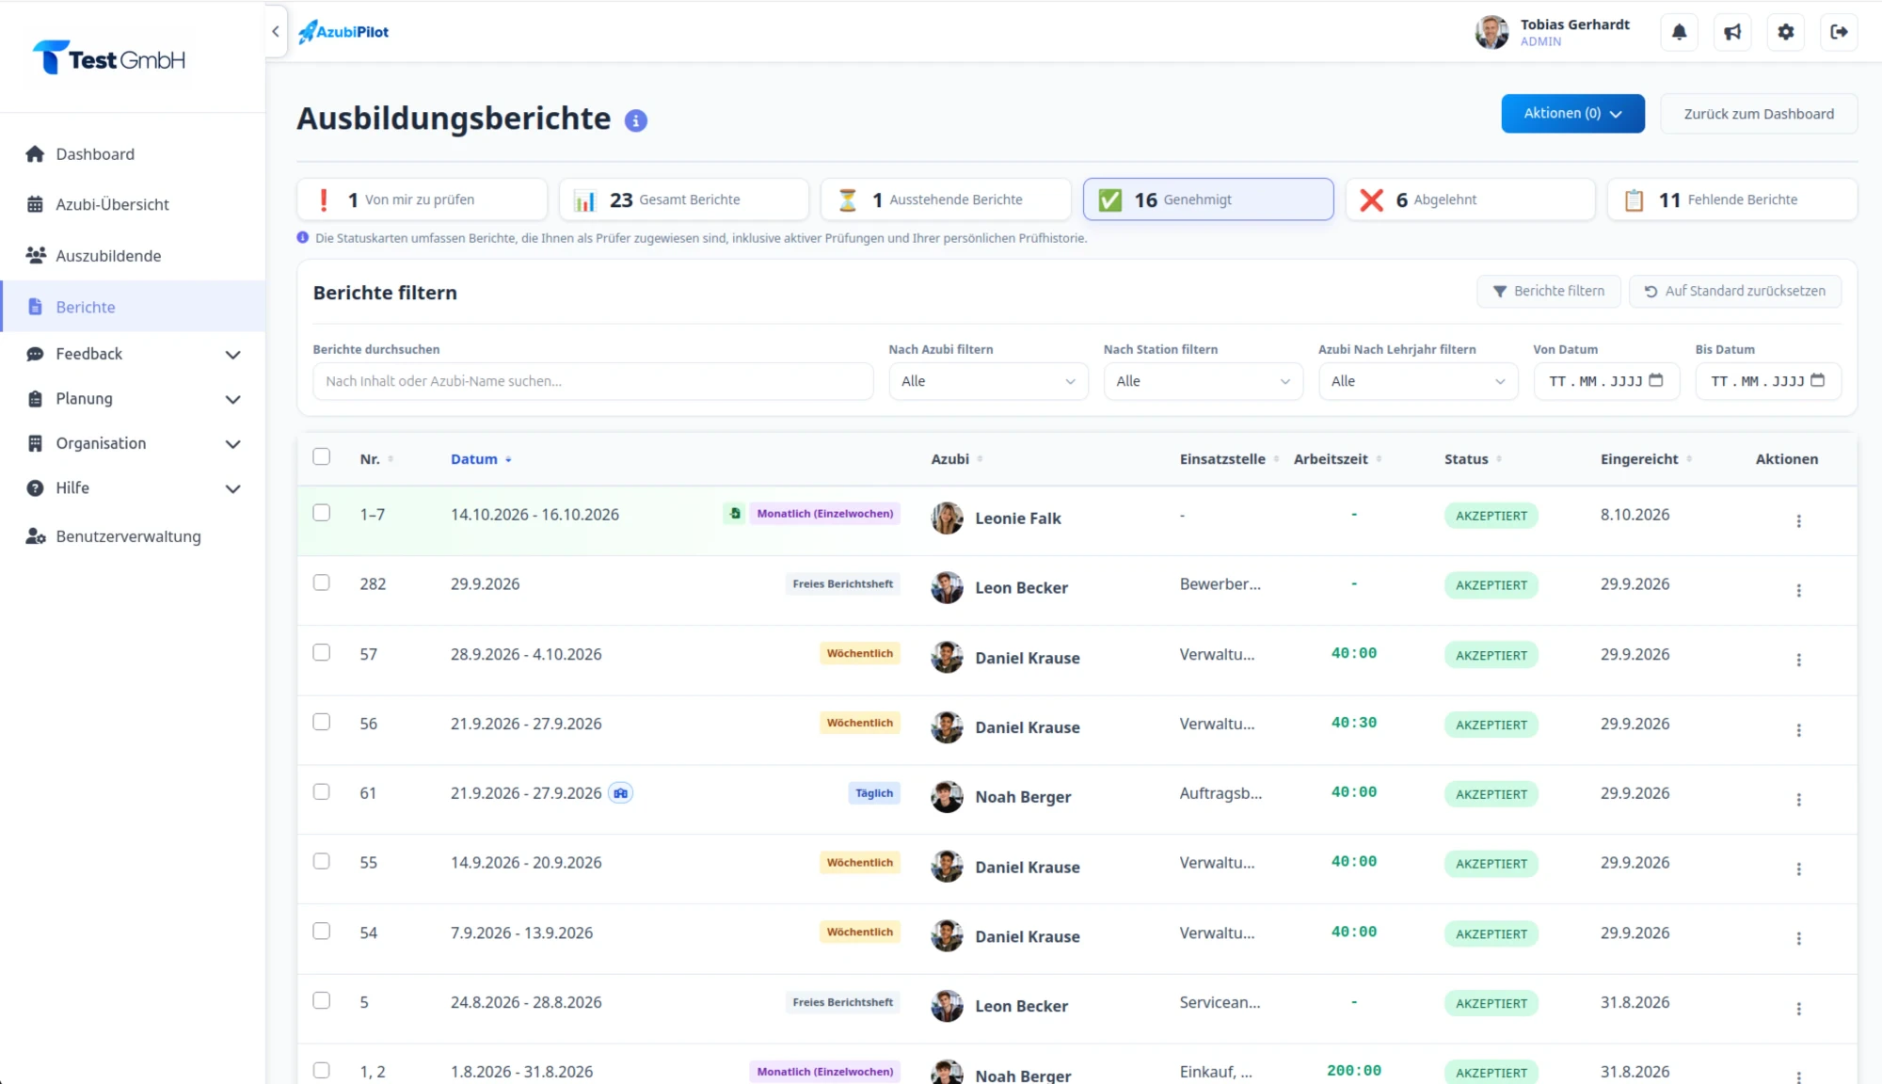Open actions menu for report 57
This screenshot has height=1084, width=1882.
[x=1798, y=660]
